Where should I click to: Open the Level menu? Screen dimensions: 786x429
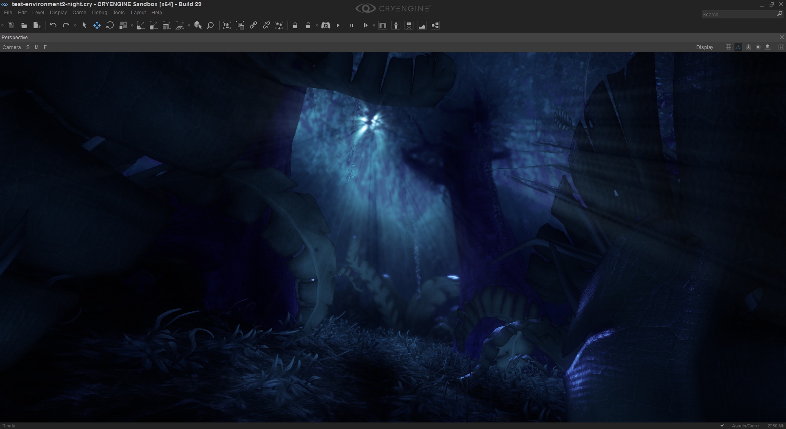point(38,13)
